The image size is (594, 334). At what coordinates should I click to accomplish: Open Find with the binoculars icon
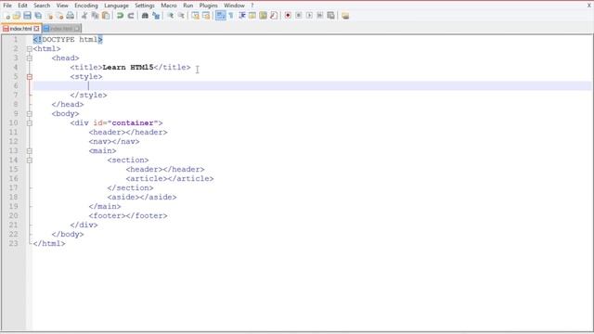145,16
